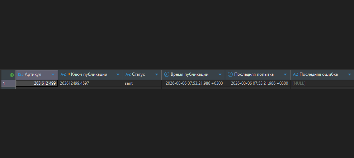This screenshot has height=158, width=354.
Task: Open the Последняя попытка filter dropdown arrow
Action: [285, 75]
